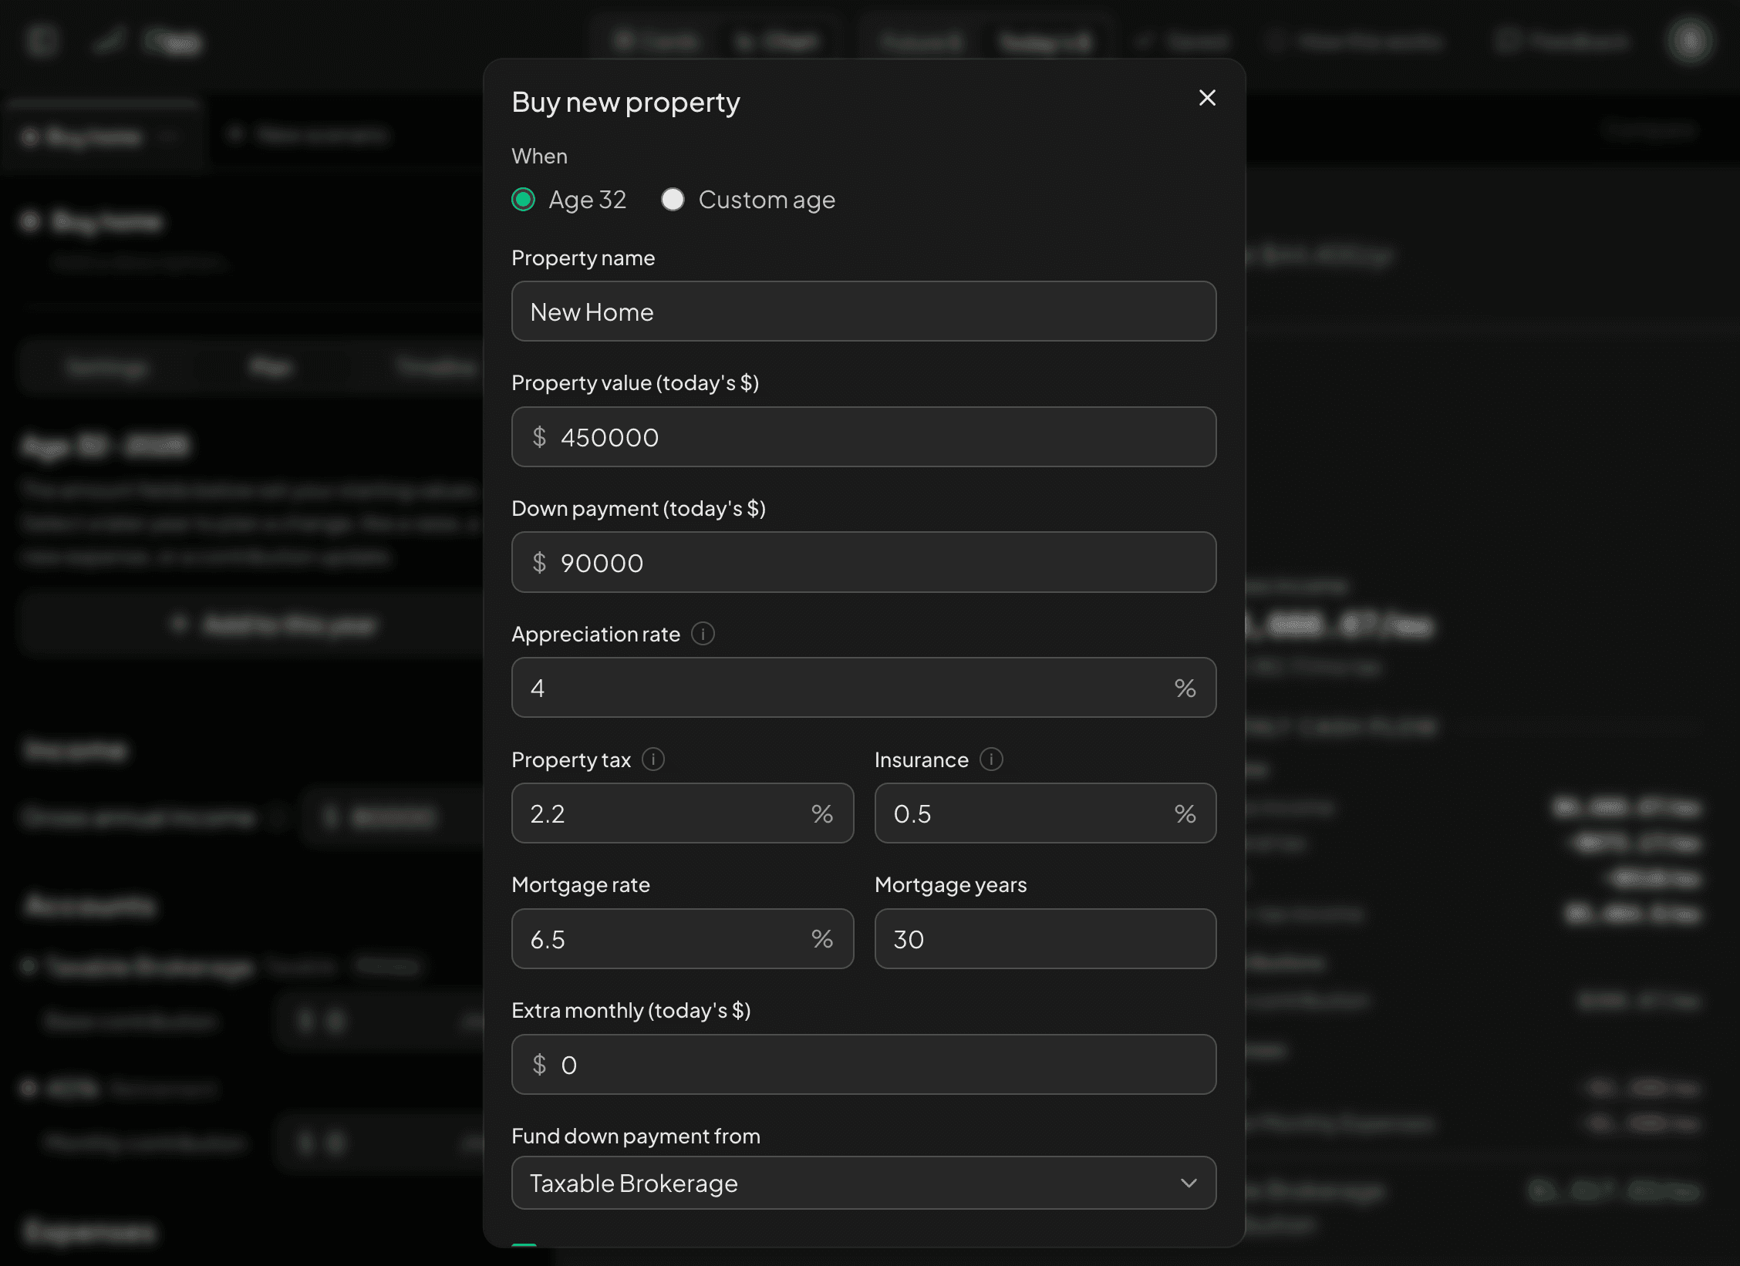Select the Age 32 radio option
Image resolution: width=1740 pixels, height=1266 pixels.
(x=524, y=200)
